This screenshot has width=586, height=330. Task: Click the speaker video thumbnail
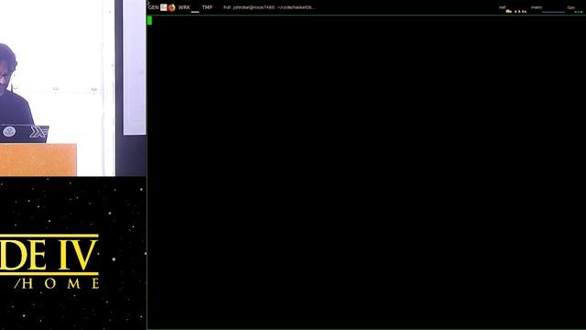[73, 88]
